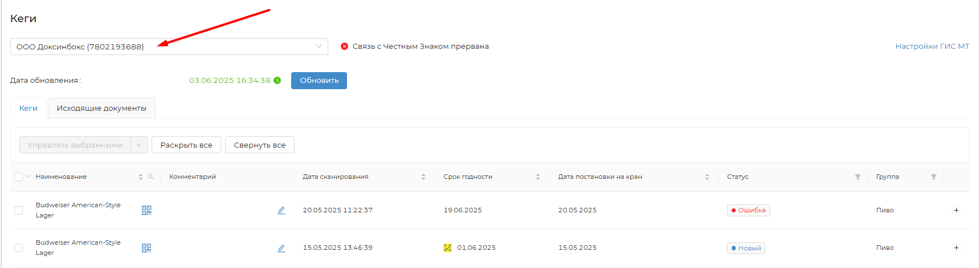Sort kegs by Срок годности

pyautogui.click(x=537, y=177)
